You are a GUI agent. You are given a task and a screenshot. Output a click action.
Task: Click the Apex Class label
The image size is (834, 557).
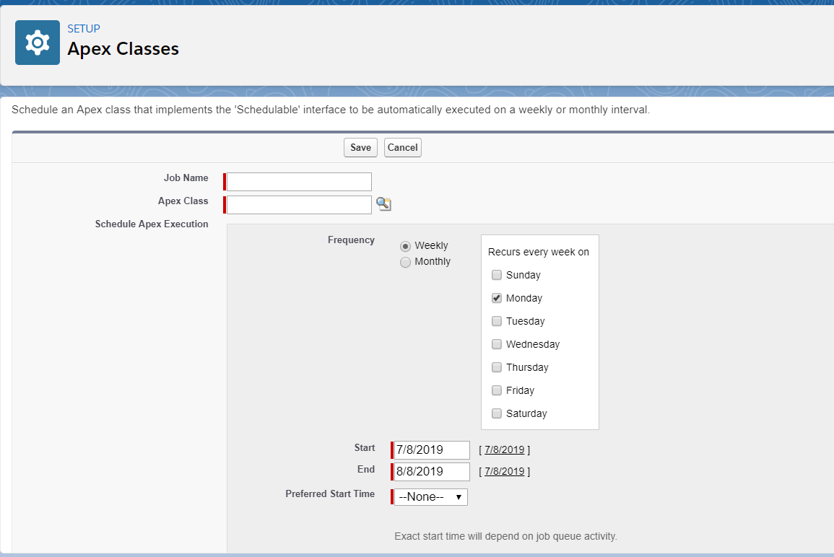click(183, 201)
